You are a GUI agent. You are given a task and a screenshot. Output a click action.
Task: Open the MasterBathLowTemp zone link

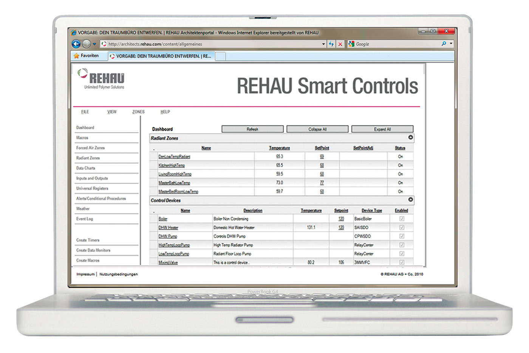[174, 183]
